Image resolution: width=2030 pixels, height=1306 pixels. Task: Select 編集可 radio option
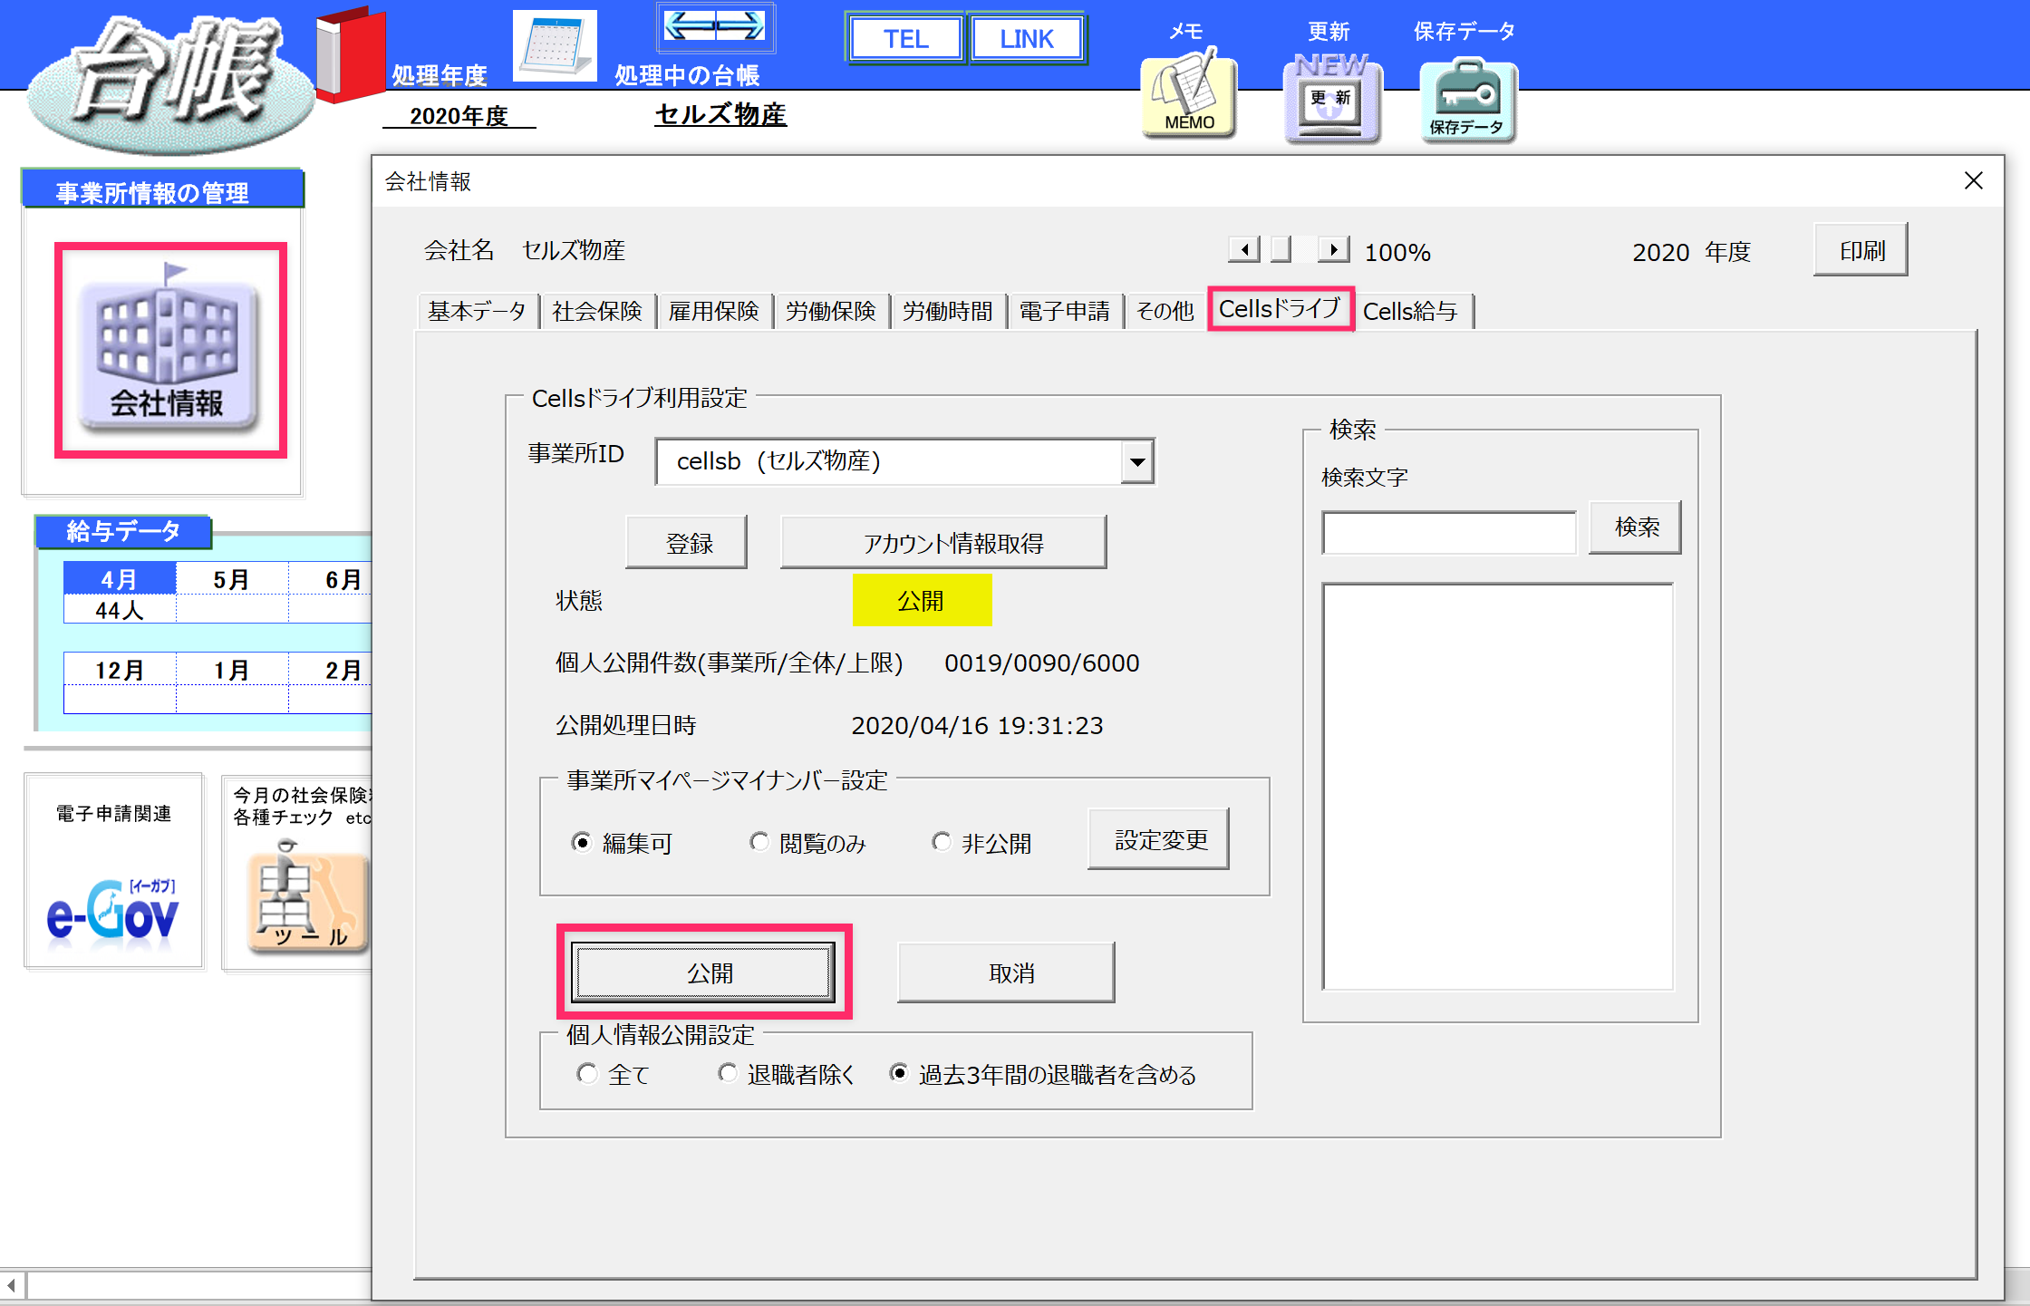pos(623,843)
